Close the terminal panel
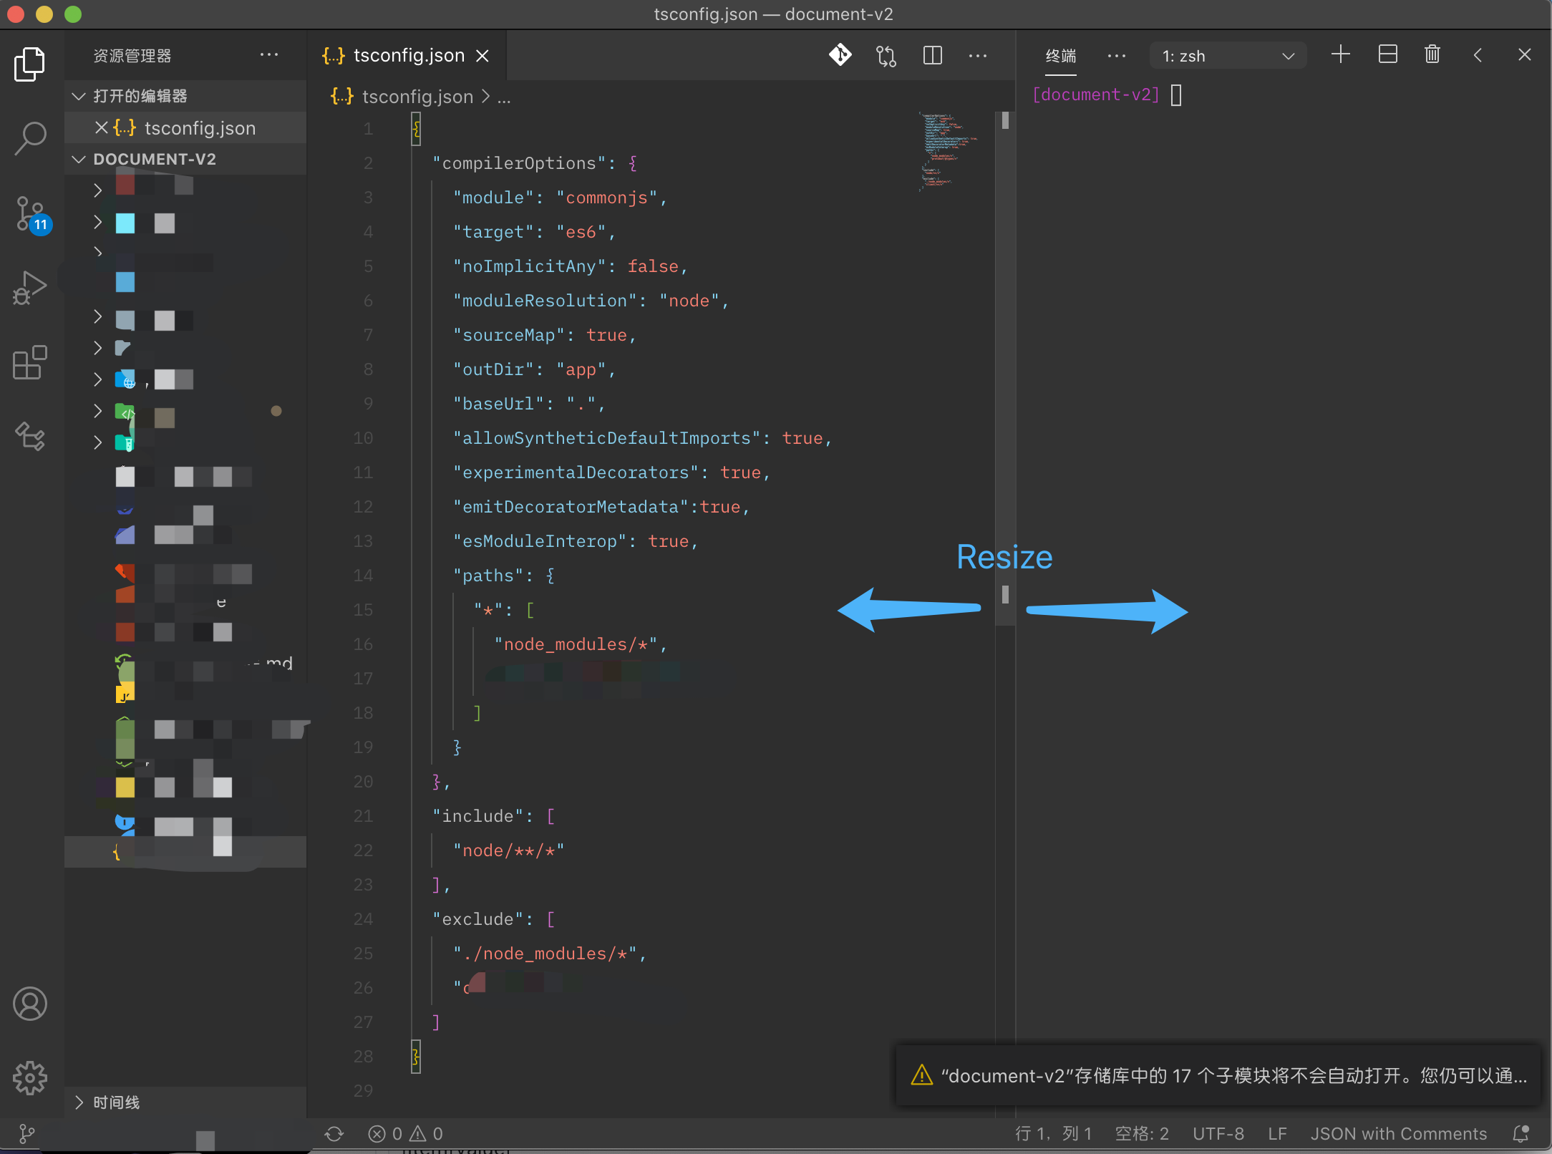The height and width of the screenshot is (1154, 1552). tap(1524, 54)
